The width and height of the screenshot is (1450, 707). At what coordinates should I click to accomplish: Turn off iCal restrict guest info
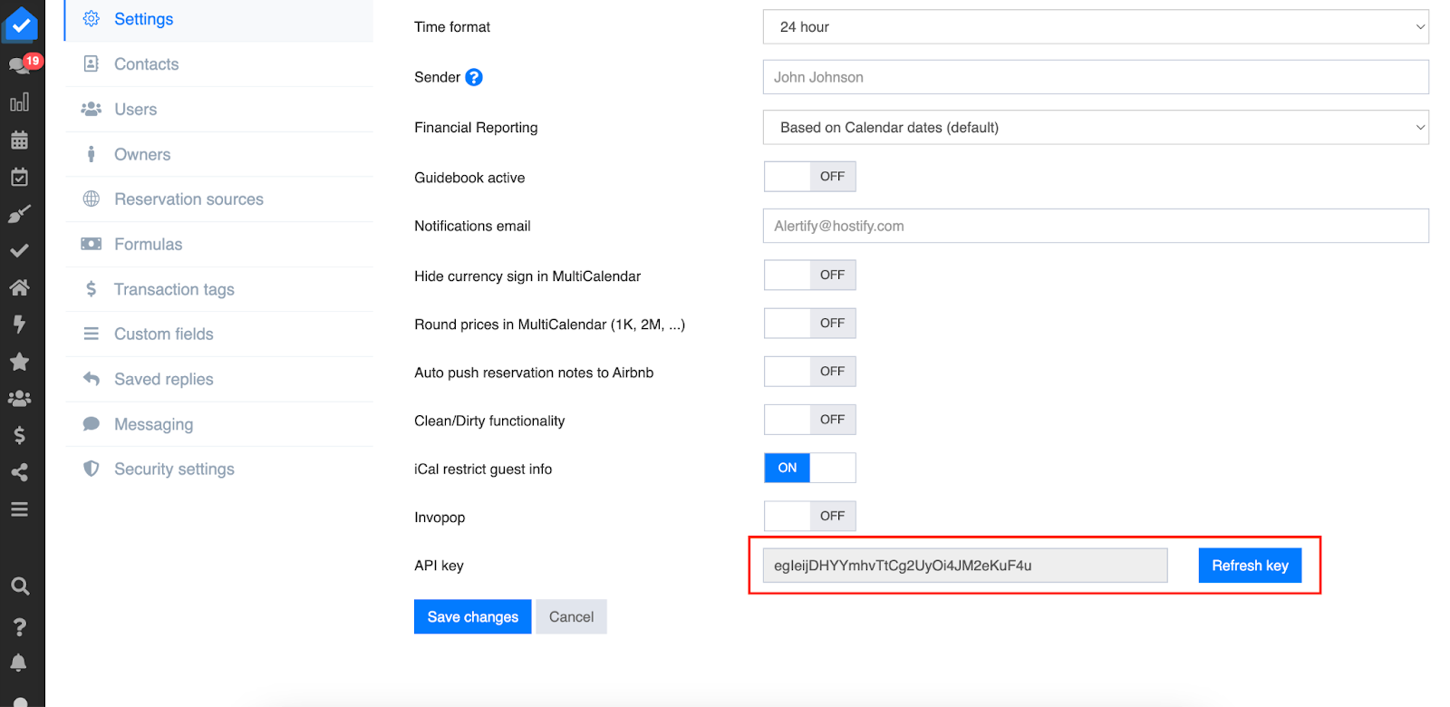pos(809,468)
